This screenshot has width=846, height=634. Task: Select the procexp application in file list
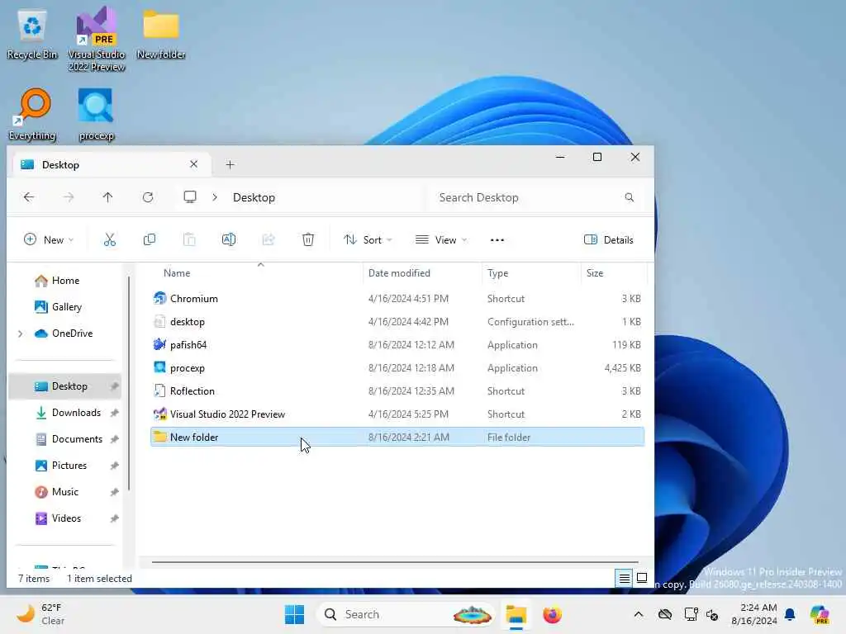[x=397, y=368]
